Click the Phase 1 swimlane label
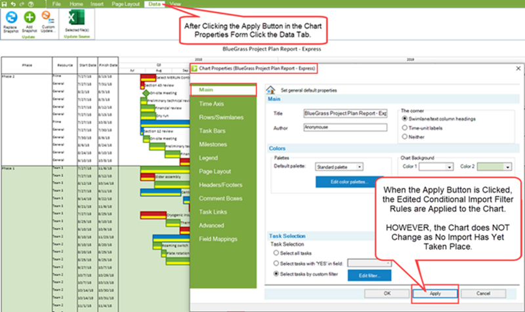 click(9, 168)
